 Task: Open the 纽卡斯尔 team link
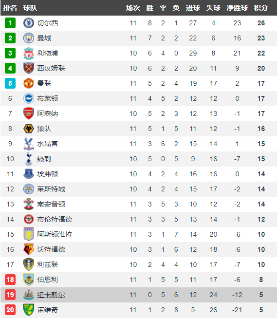click(51, 295)
